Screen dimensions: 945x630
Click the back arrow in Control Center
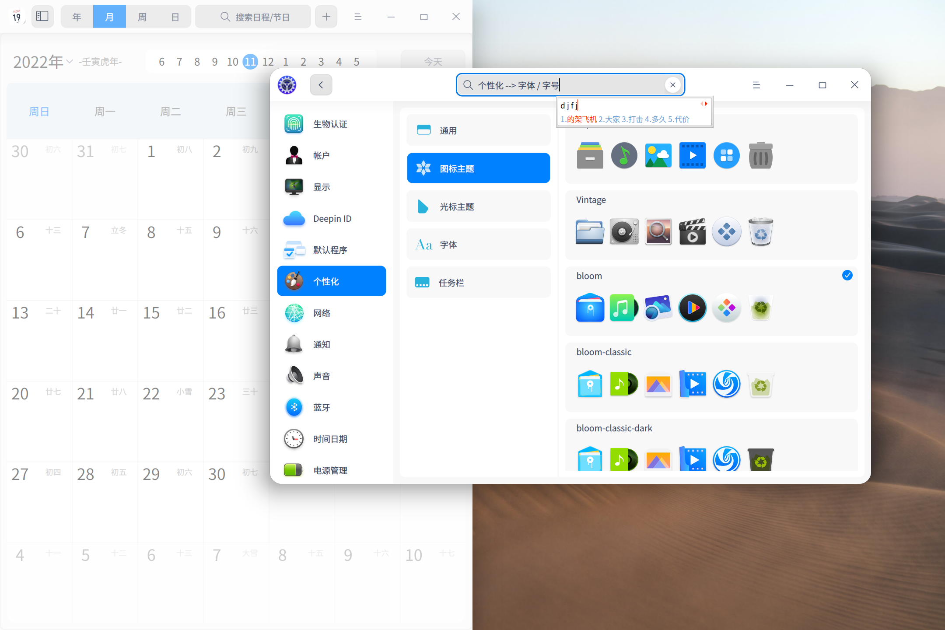321,85
